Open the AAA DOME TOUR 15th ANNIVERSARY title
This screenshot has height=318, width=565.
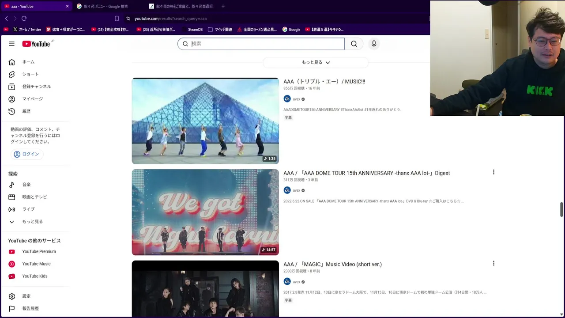[x=366, y=173]
